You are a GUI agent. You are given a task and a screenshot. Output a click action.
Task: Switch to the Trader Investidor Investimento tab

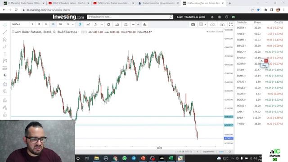(158, 3)
